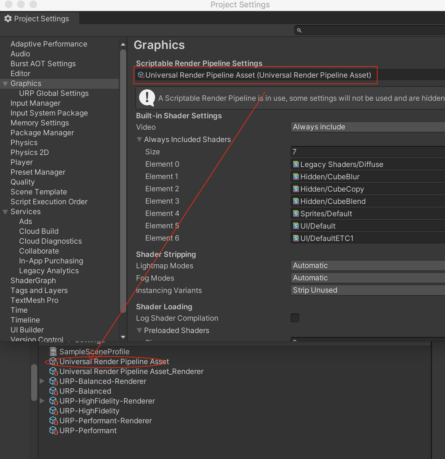Click the SampleSceneProfile asset icon

[x=54, y=351]
